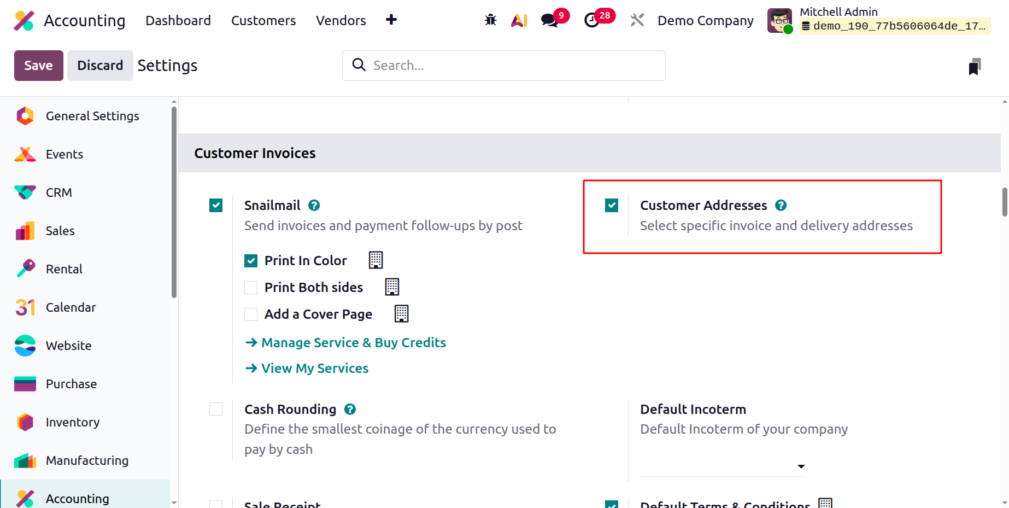
Task: Open the Customers menu
Action: click(263, 20)
